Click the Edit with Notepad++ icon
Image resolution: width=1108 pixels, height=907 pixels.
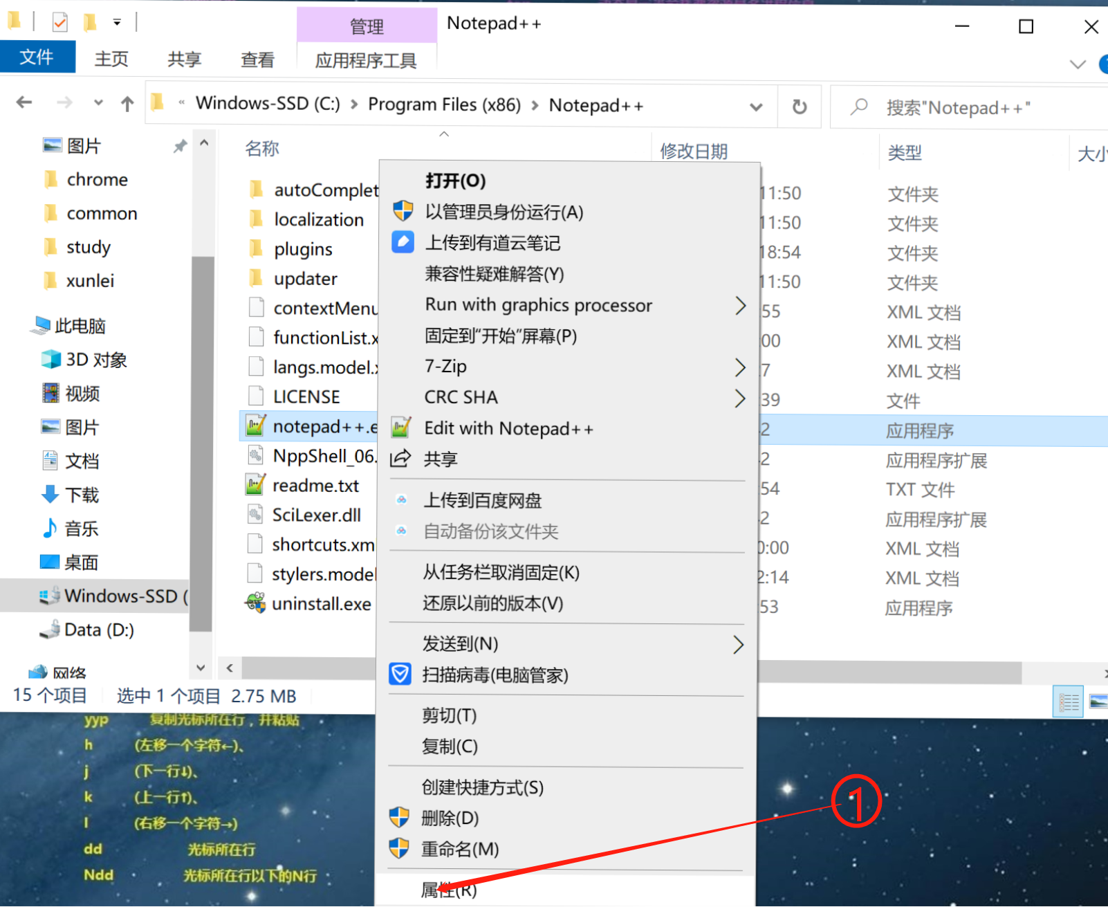pos(401,428)
